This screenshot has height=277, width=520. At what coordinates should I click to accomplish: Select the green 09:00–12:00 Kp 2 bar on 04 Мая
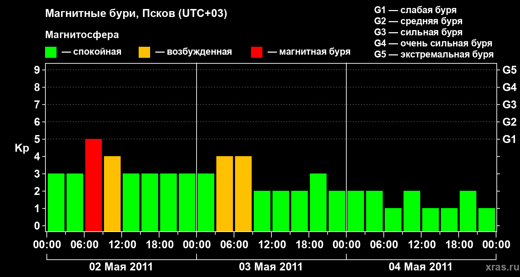412,211
